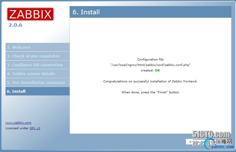Click the 'Configuration file' label
The width and height of the screenshot is (236, 152).
150,59
